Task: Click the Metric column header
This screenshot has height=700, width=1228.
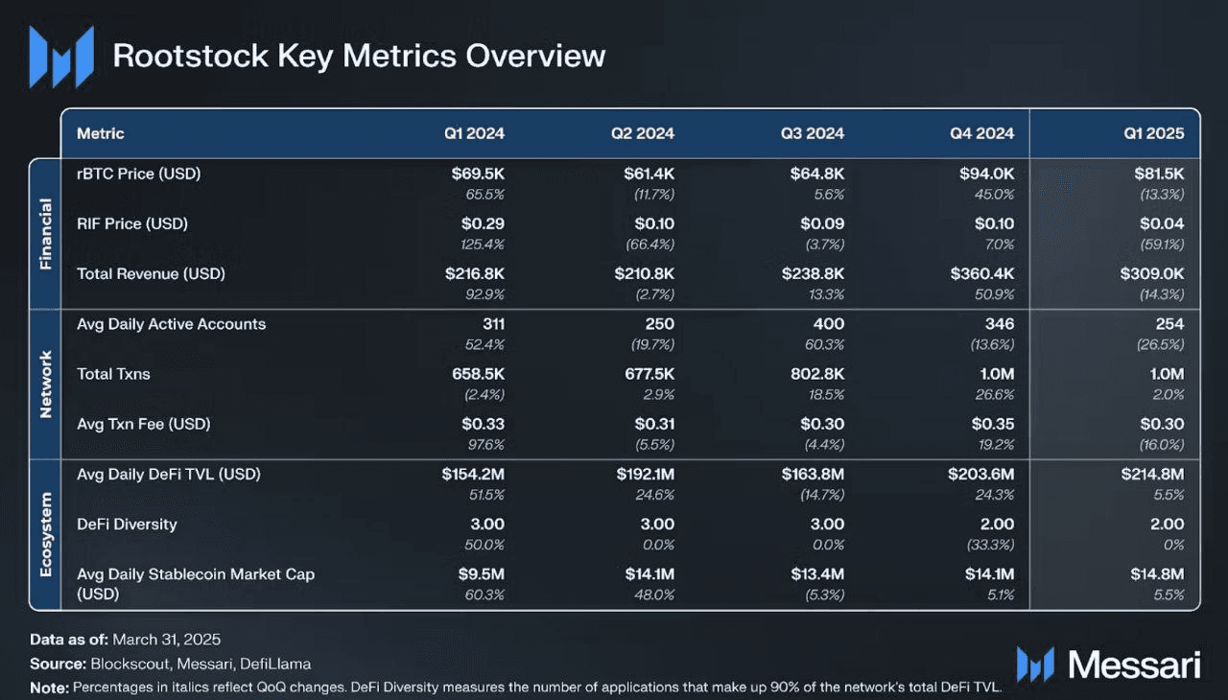Action: (101, 133)
